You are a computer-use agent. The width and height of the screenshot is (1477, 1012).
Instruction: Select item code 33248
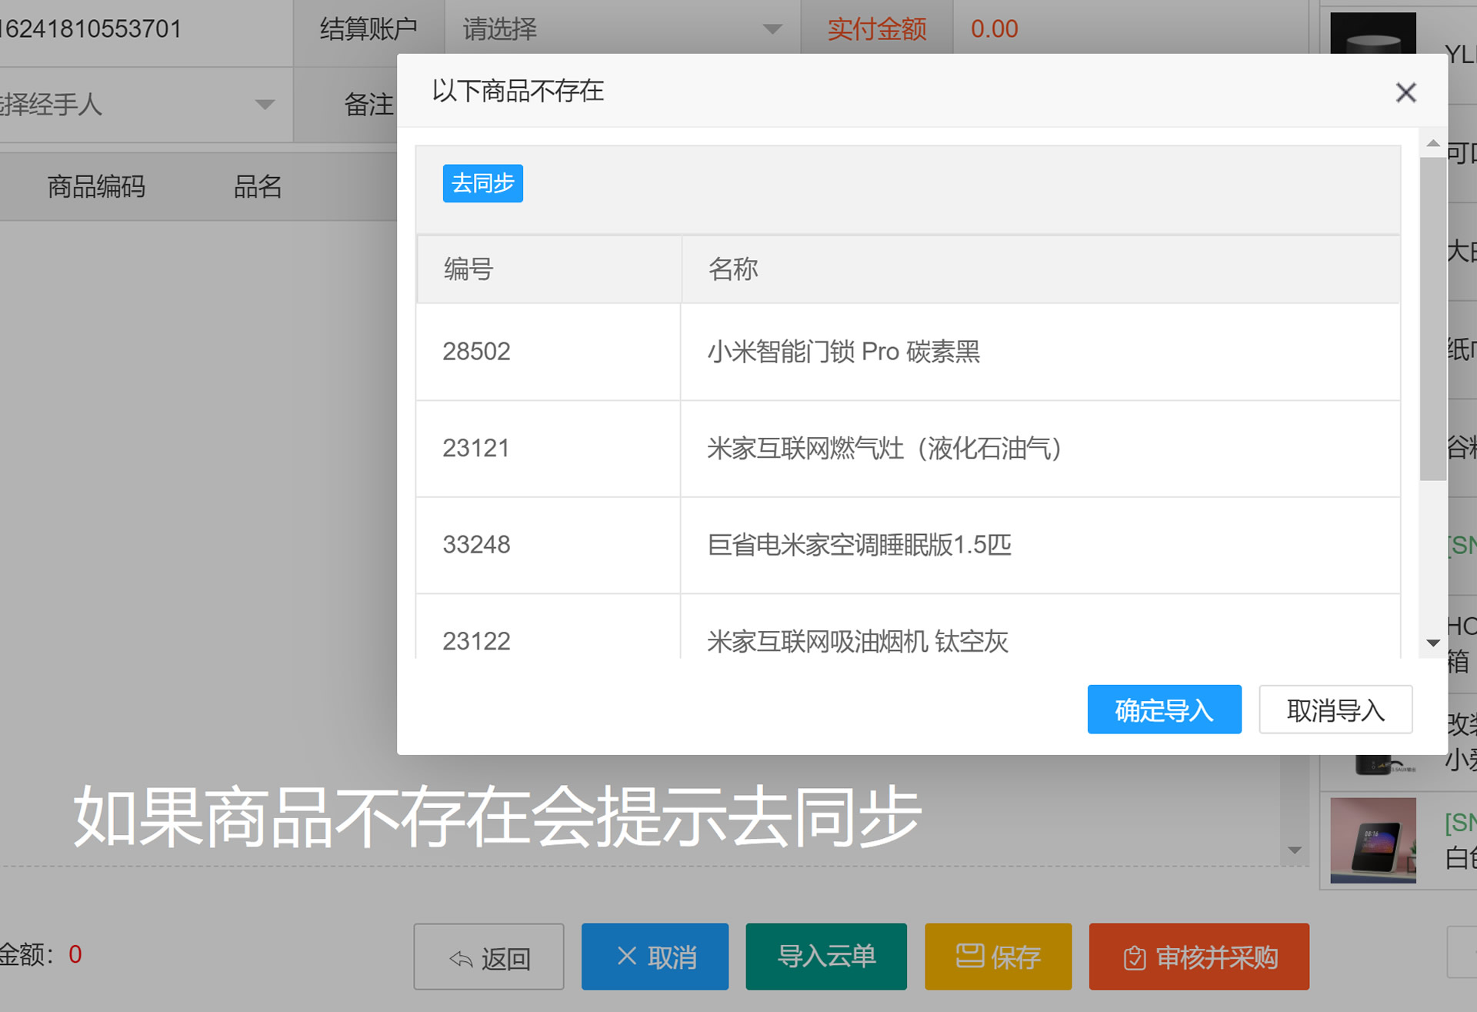[x=476, y=545]
